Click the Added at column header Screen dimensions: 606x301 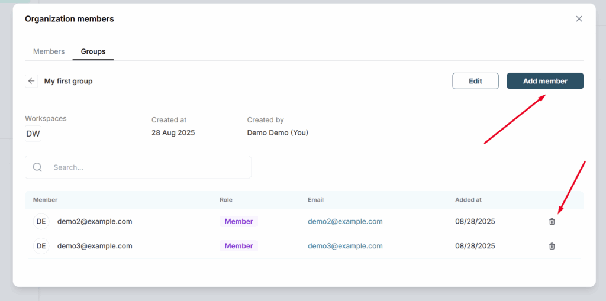(x=469, y=200)
